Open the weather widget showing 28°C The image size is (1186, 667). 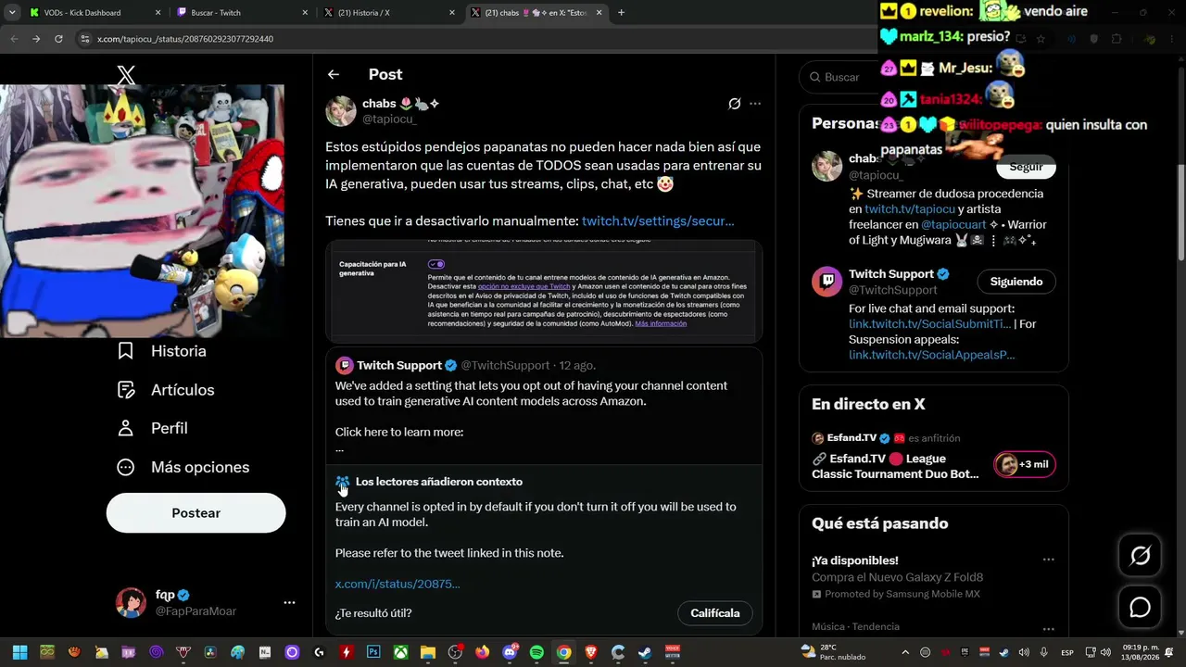pos(834,652)
